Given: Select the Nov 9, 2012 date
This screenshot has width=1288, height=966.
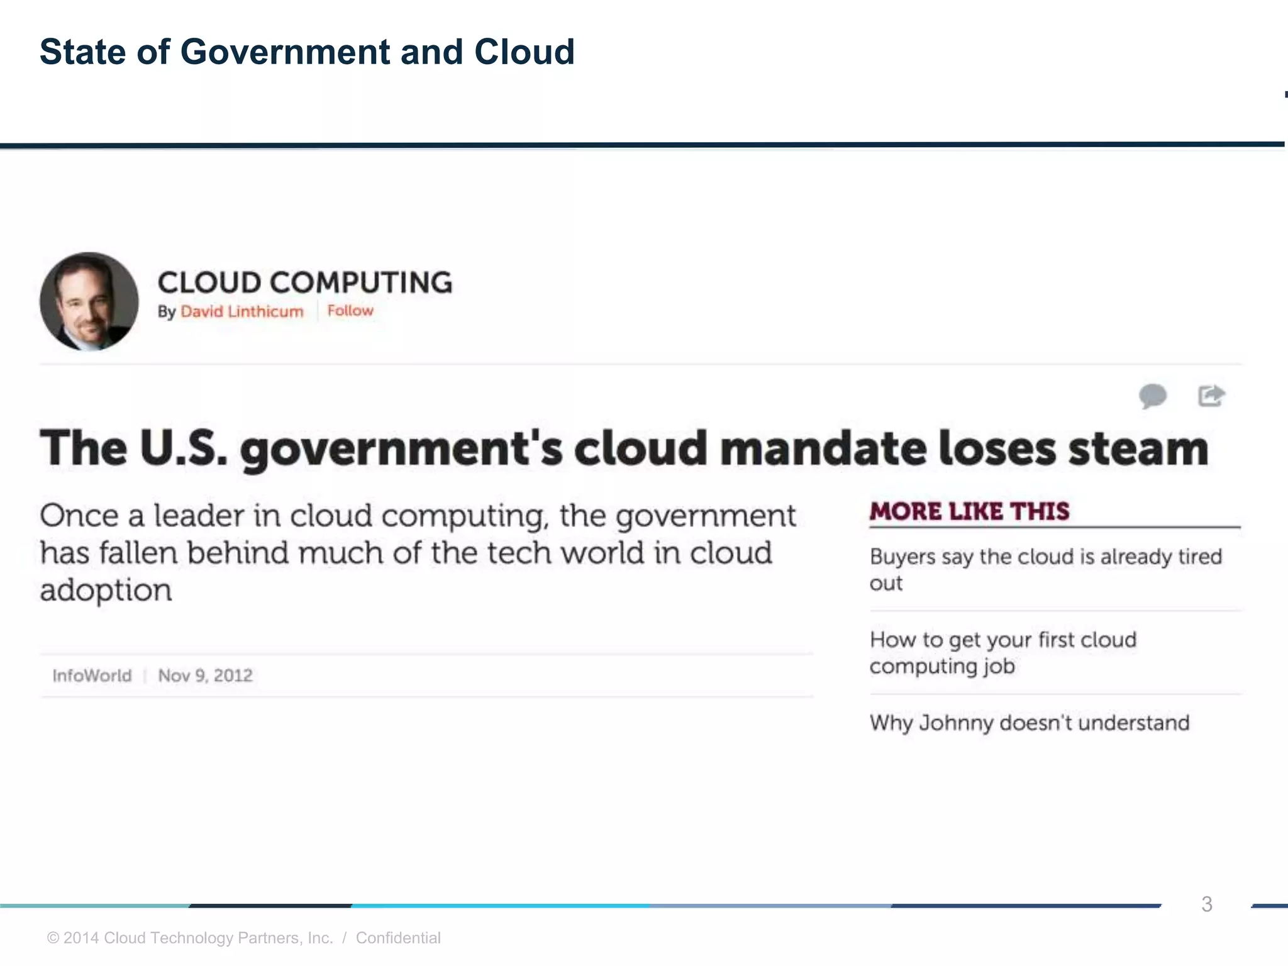Looking at the screenshot, I should (x=205, y=675).
